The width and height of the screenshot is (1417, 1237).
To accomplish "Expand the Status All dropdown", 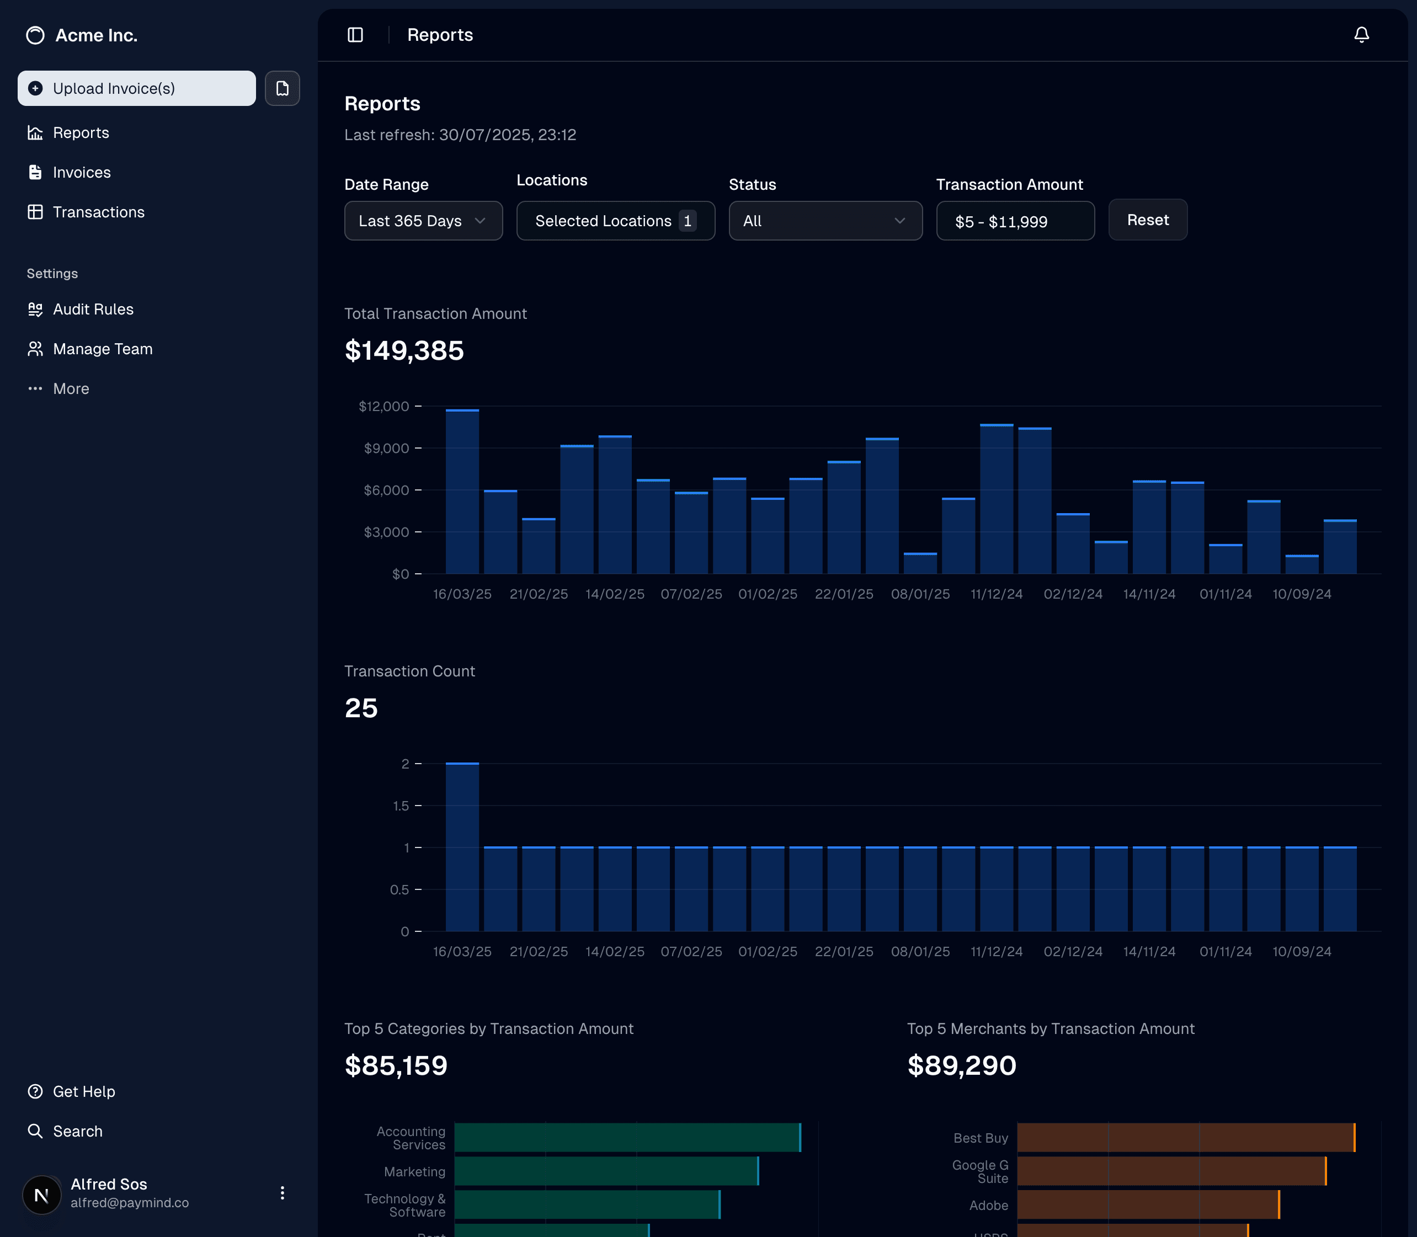I will point(825,221).
